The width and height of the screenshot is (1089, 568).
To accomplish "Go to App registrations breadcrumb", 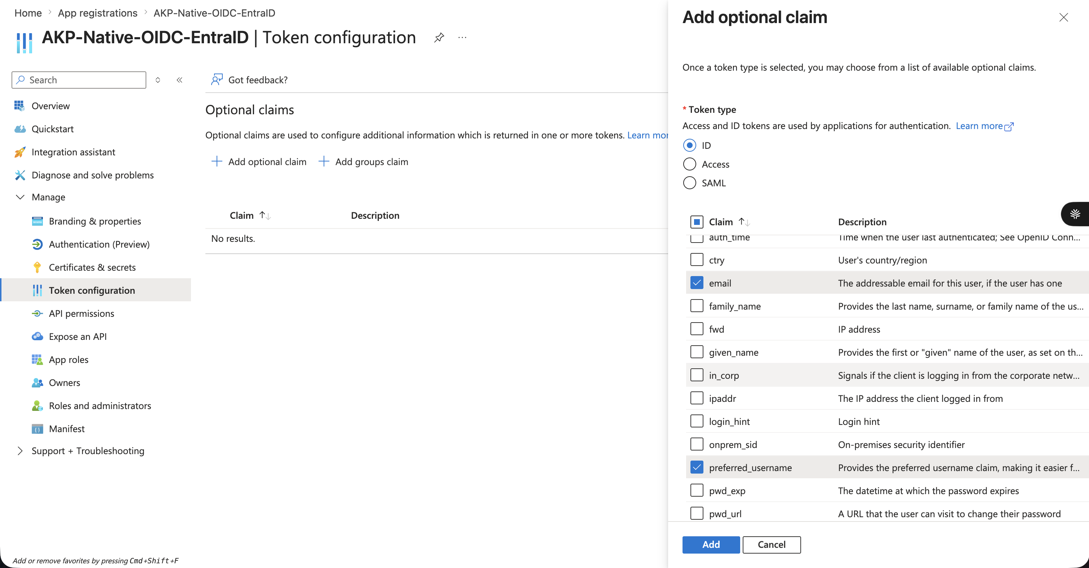I will point(97,13).
